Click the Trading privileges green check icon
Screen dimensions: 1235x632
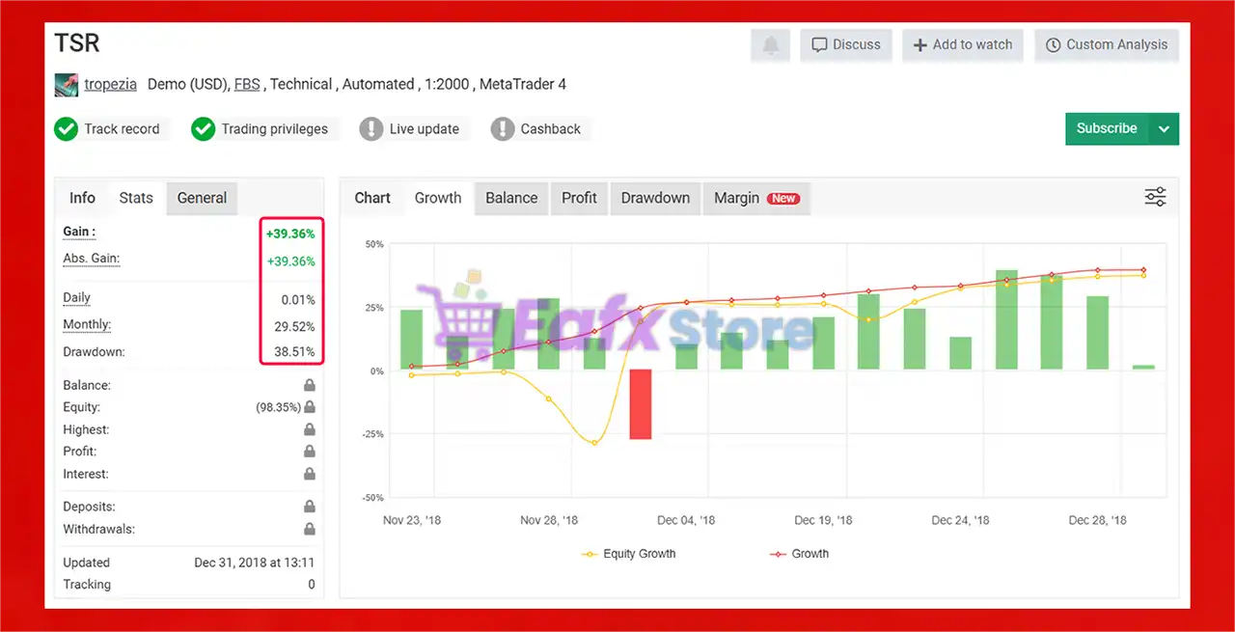tap(203, 129)
